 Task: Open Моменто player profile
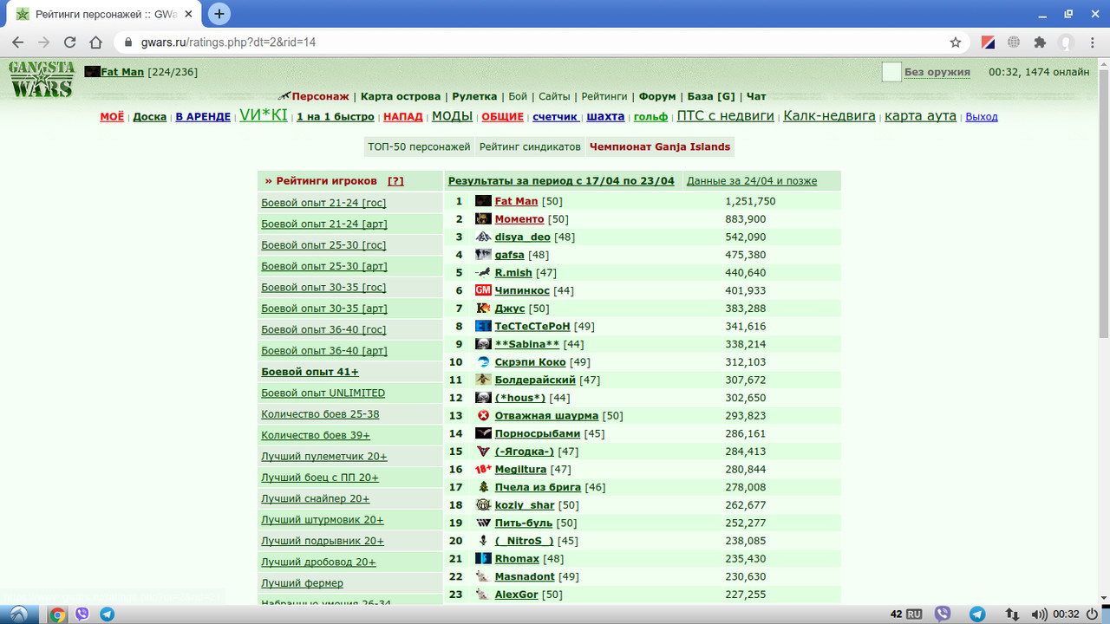519,219
